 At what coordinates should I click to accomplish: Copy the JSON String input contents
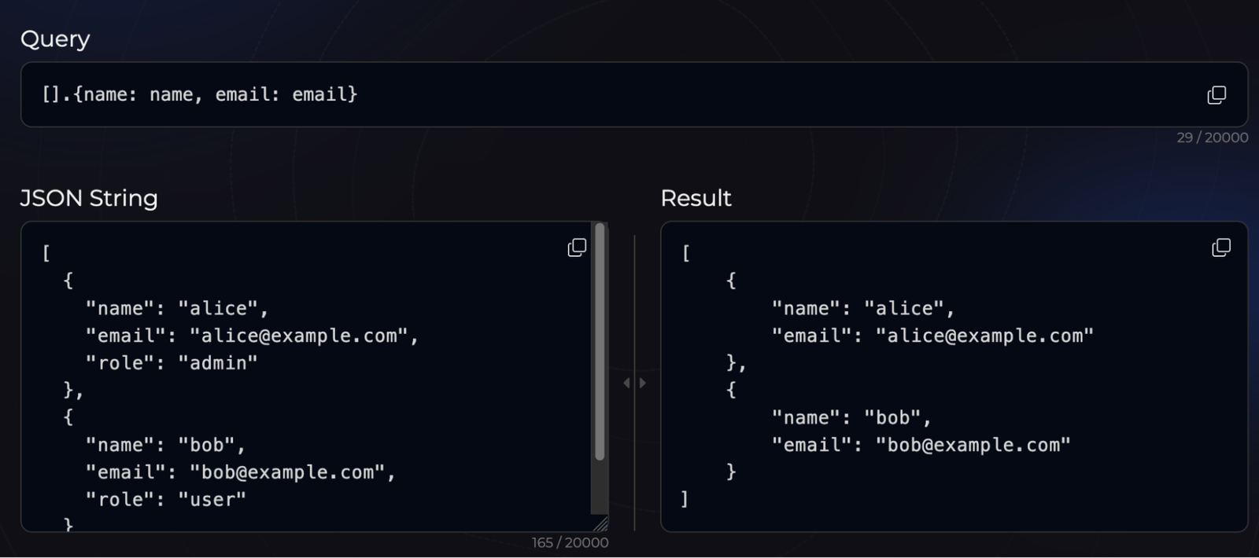click(x=577, y=248)
